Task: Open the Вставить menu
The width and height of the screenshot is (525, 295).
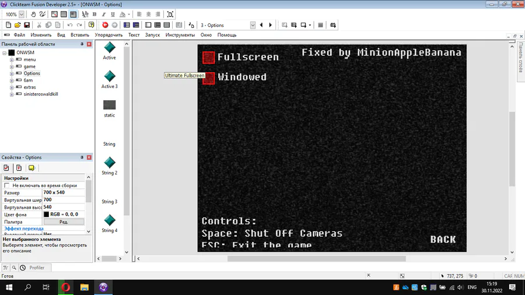Action: point(80,35)
